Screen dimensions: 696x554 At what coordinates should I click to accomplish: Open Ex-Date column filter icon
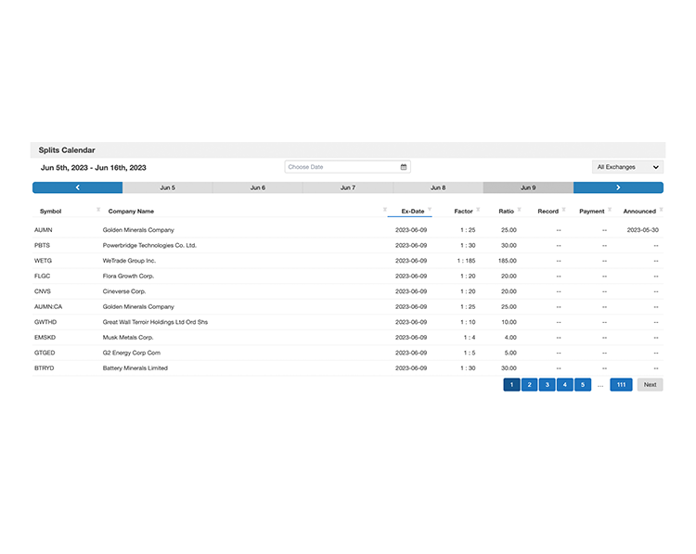(430, 211)
